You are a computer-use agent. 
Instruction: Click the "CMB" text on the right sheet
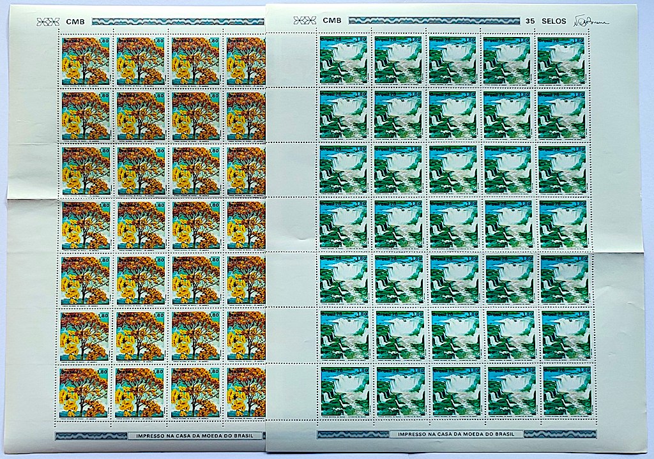click(331, 21)
